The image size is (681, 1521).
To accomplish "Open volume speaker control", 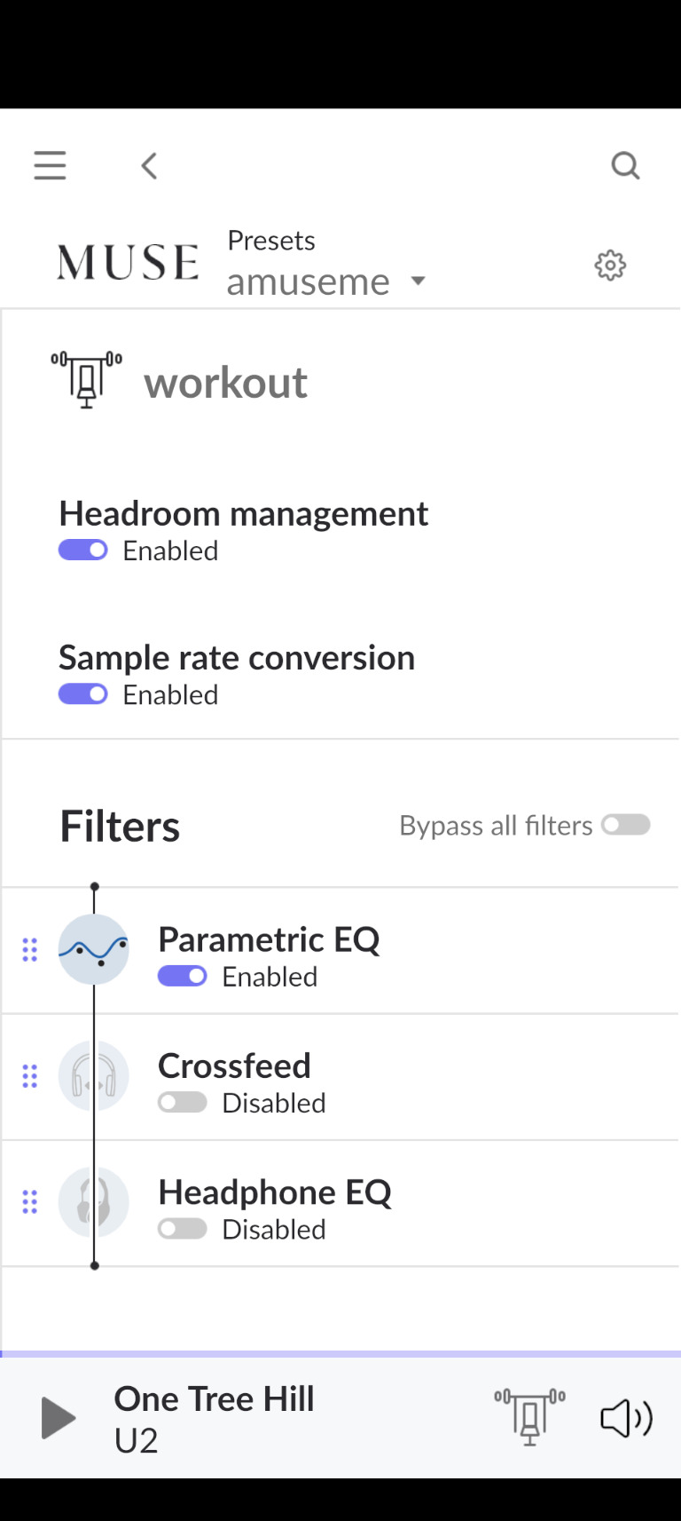I will [x=626, y=1418].
